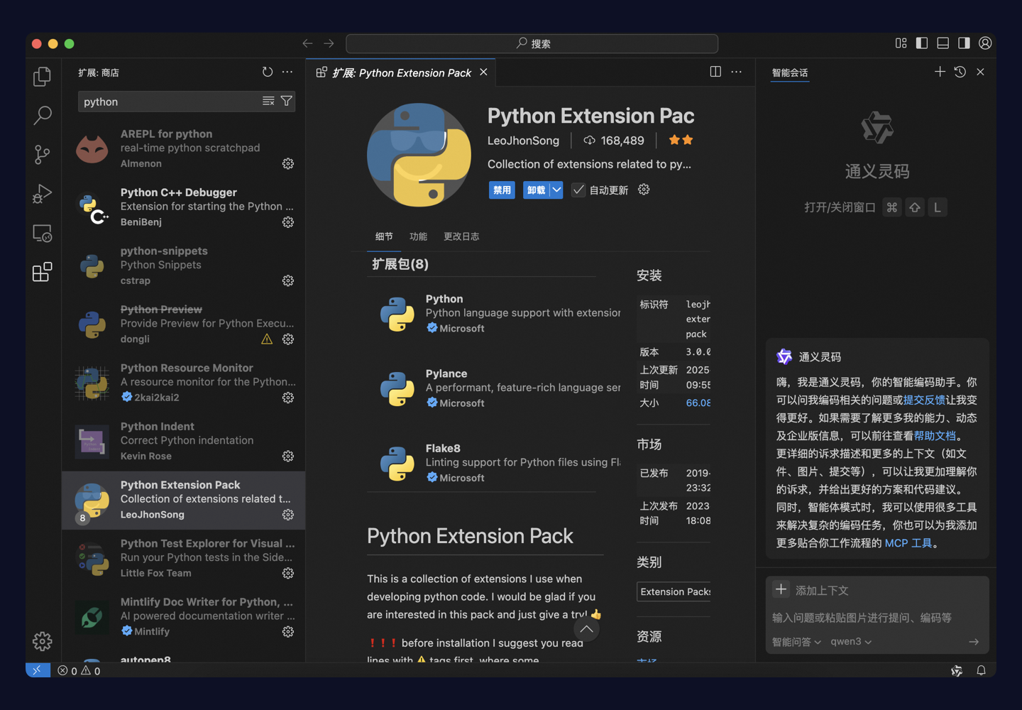Open the Flake8 pack entry

tap(495, 462)
